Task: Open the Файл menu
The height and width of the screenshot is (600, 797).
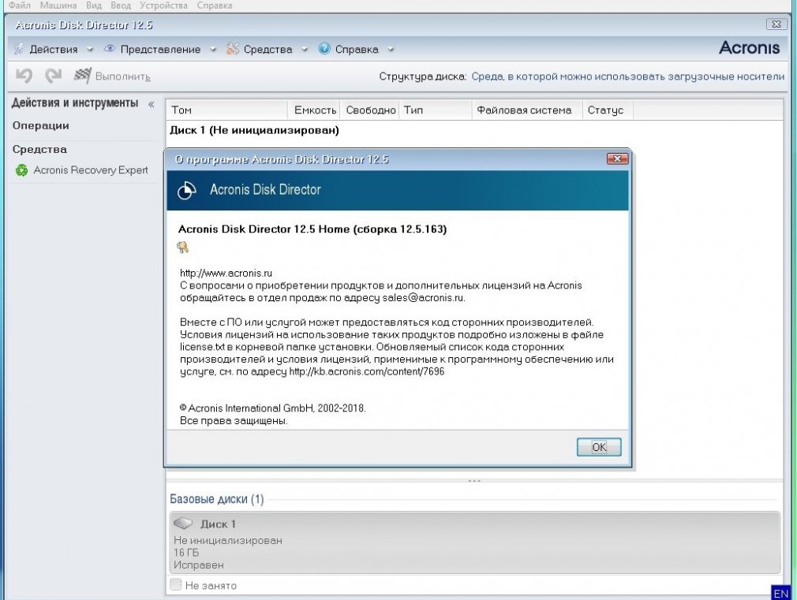Action: 20,6
